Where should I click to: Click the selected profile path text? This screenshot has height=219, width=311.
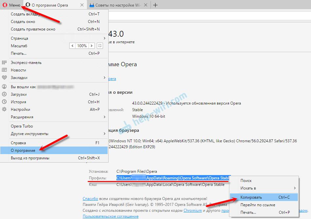coord(173,178)
